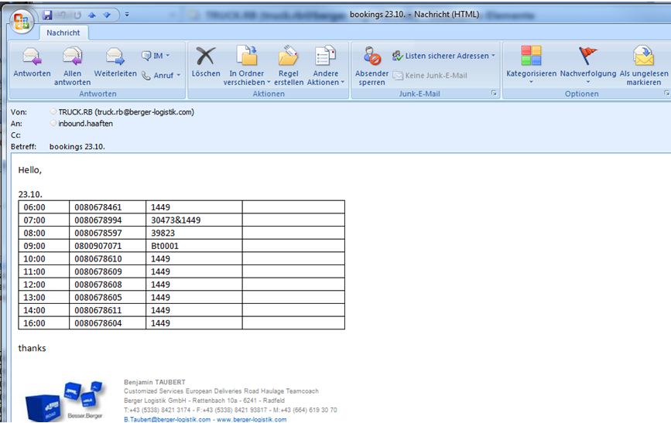Click the presence indicator next to TRUCK.RB
This screenshot has width=671, height=423.
tap(53, 111)
